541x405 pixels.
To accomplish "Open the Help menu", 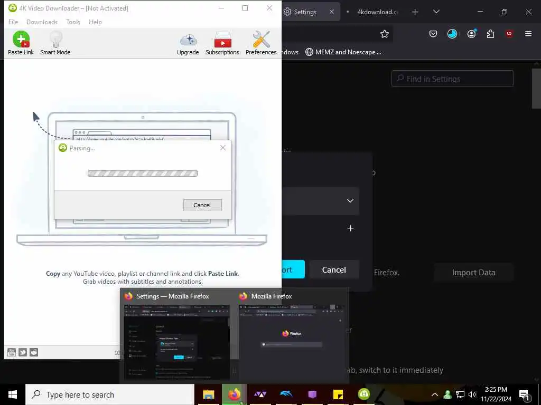I will click(95, 22).
